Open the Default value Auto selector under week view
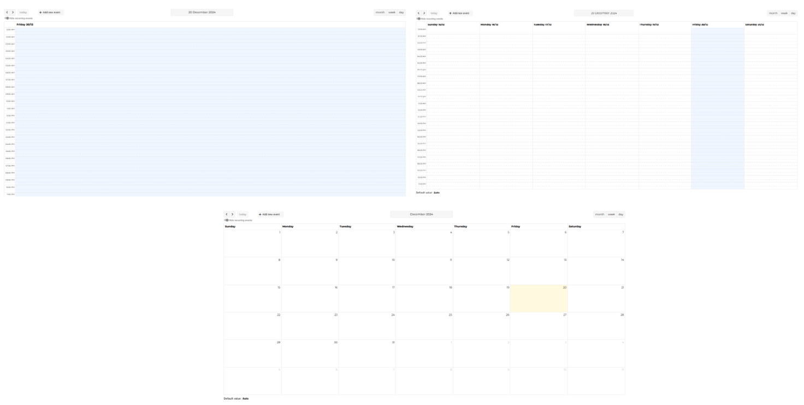 coord(436,192)
